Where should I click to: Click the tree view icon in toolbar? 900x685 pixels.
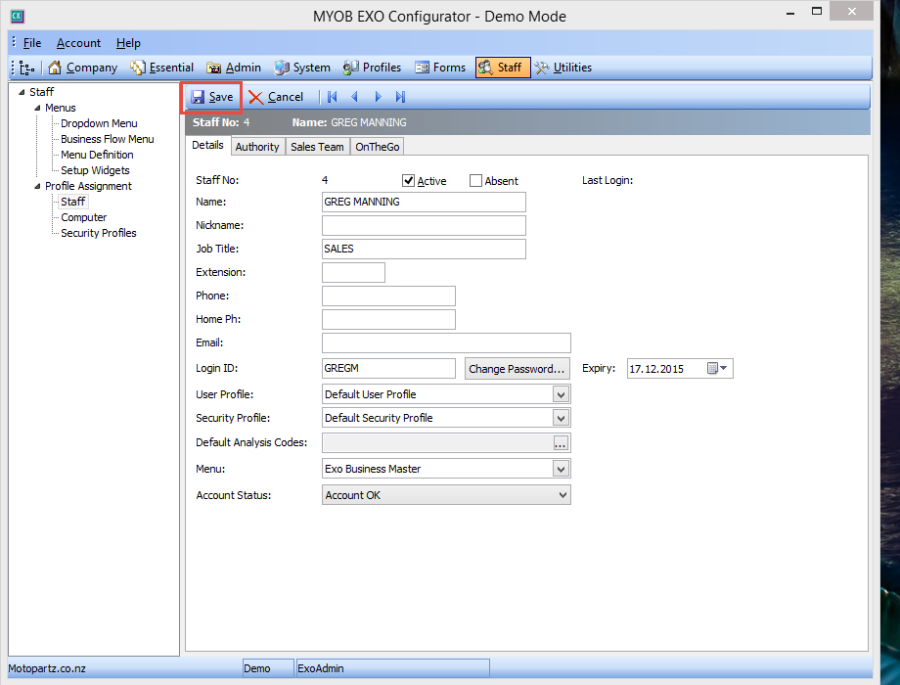[27, 68]
